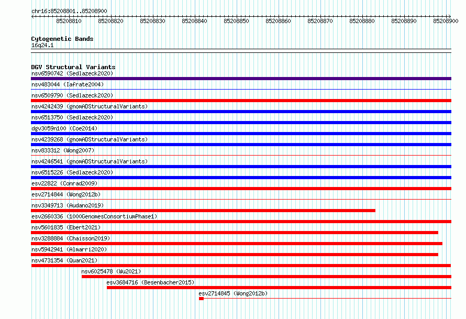Screen dimensions: 466x319
Task: Select the purple nsv6590742 variant bar
Action: (x=241, y=79)
